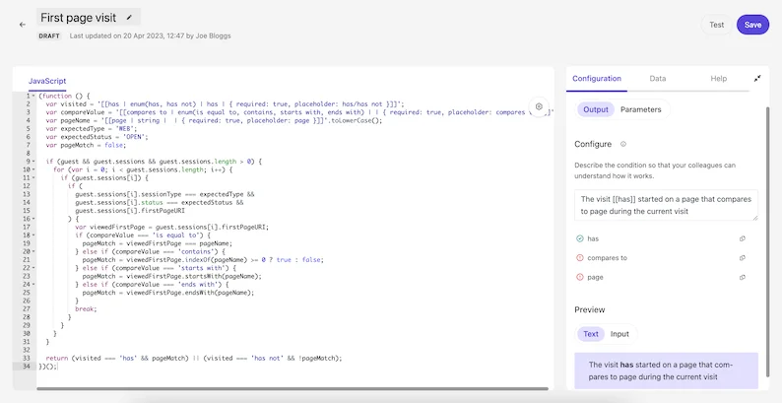The height and width of the screenshot is (403, 782).
Task: Switch to Parameters view
Action: point(641,109)
